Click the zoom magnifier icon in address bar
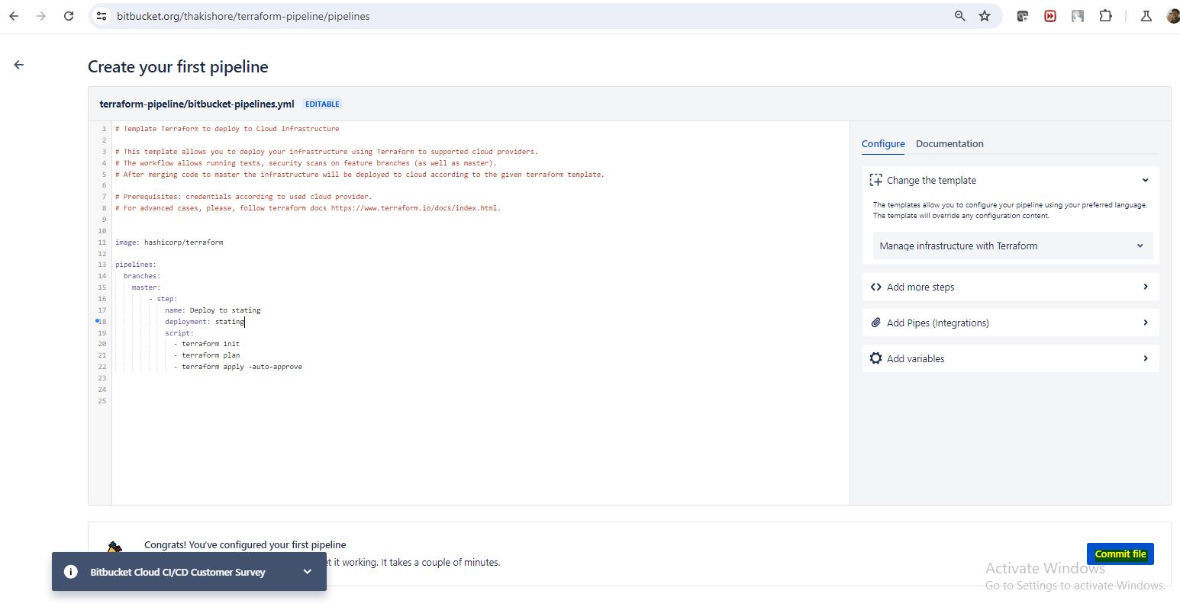The image size is (1180, 610). click(x=959, y=16)
